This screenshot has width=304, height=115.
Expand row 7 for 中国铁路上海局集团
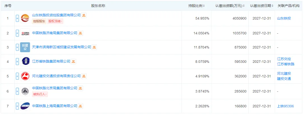coord(17,106)
